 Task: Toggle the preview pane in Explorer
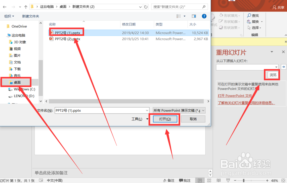point(193,16)
